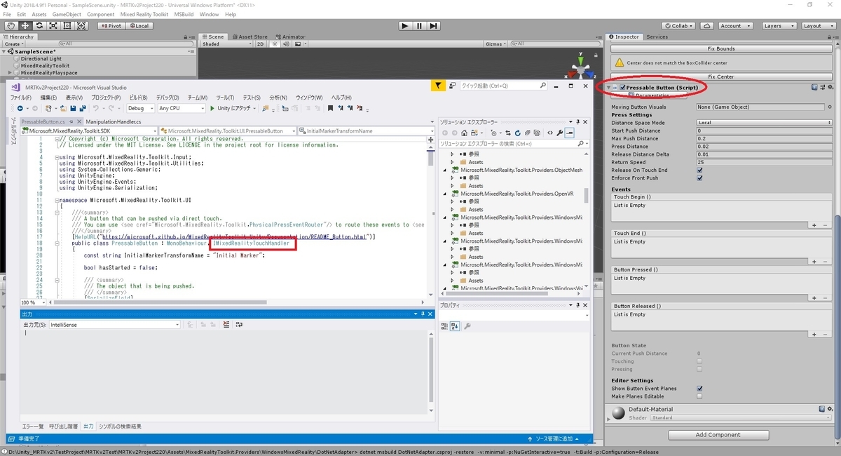Toggle scene lighting sun icon
The width and height of the screenshot is (841, 456).
click(x=276, y=43)
